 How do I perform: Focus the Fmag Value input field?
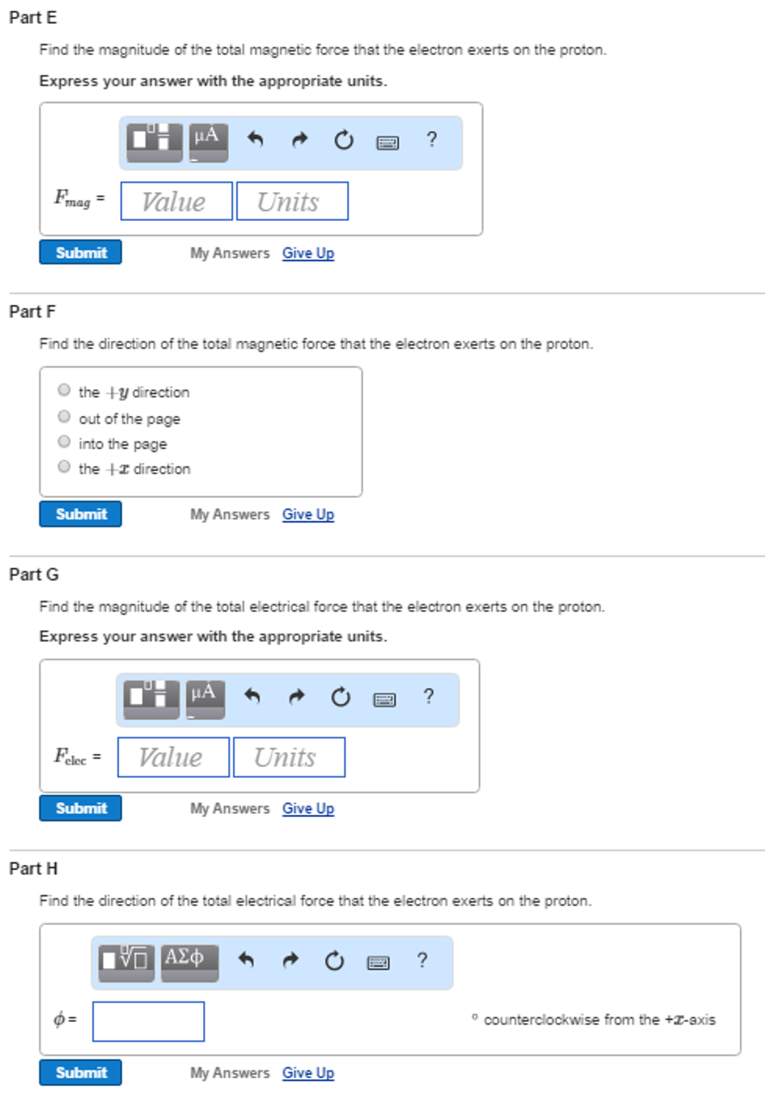pyautogui.click(x=176, y=201)
